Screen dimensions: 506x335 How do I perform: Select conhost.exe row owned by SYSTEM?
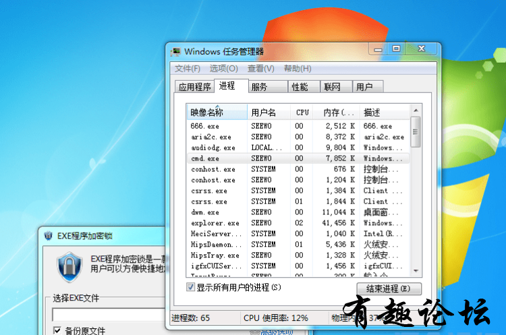(x=298, y=169)
